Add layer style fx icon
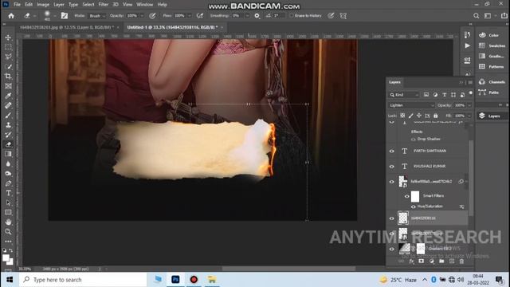 (411, 261)
